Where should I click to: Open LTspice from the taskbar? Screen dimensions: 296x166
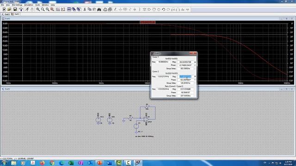[x=138, y=163]
